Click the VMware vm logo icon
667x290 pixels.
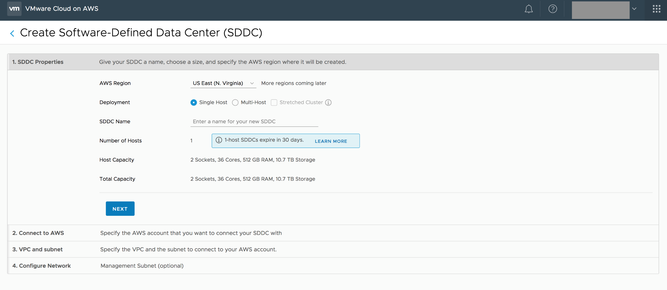pos(14,9)
